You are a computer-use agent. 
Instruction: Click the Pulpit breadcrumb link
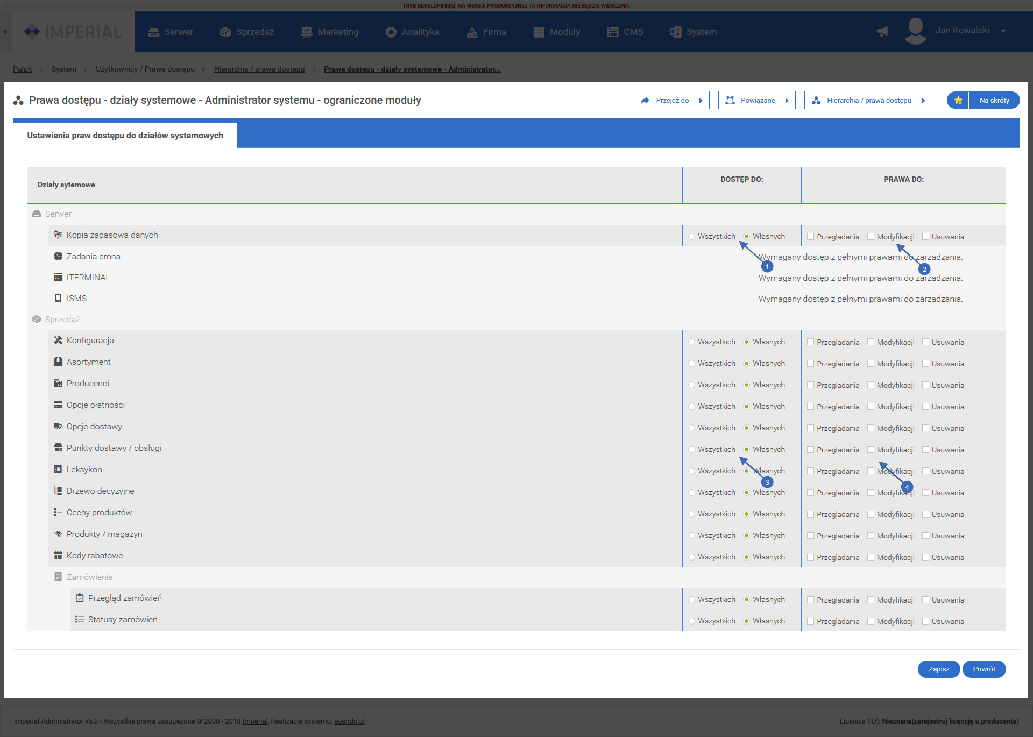[x=23, y=69]
